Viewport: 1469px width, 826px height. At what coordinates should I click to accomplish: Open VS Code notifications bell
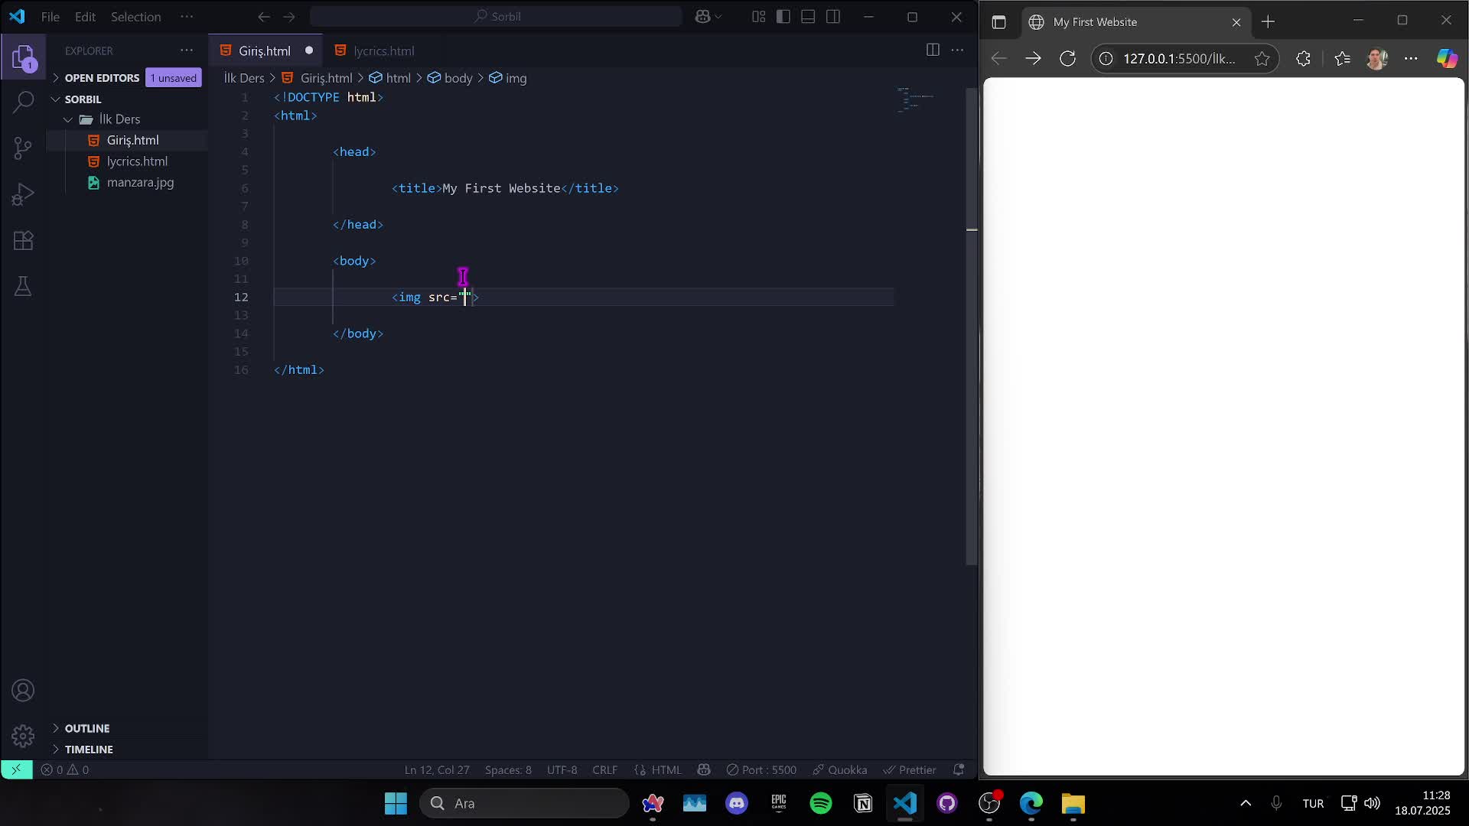958,769
